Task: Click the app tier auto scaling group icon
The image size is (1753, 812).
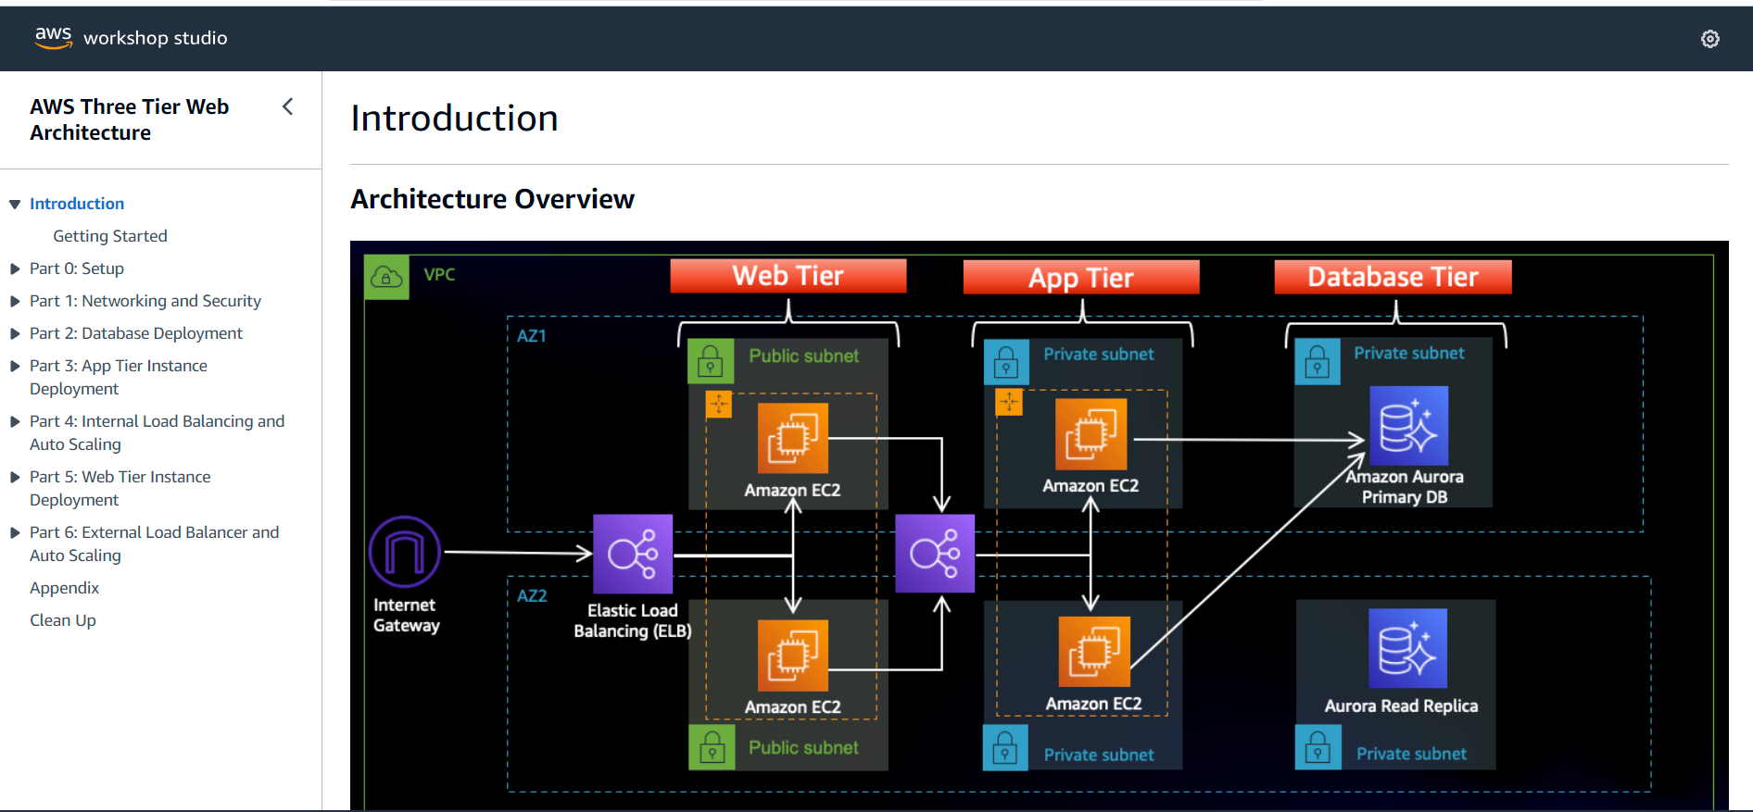Action: (x=1009, y=403)
